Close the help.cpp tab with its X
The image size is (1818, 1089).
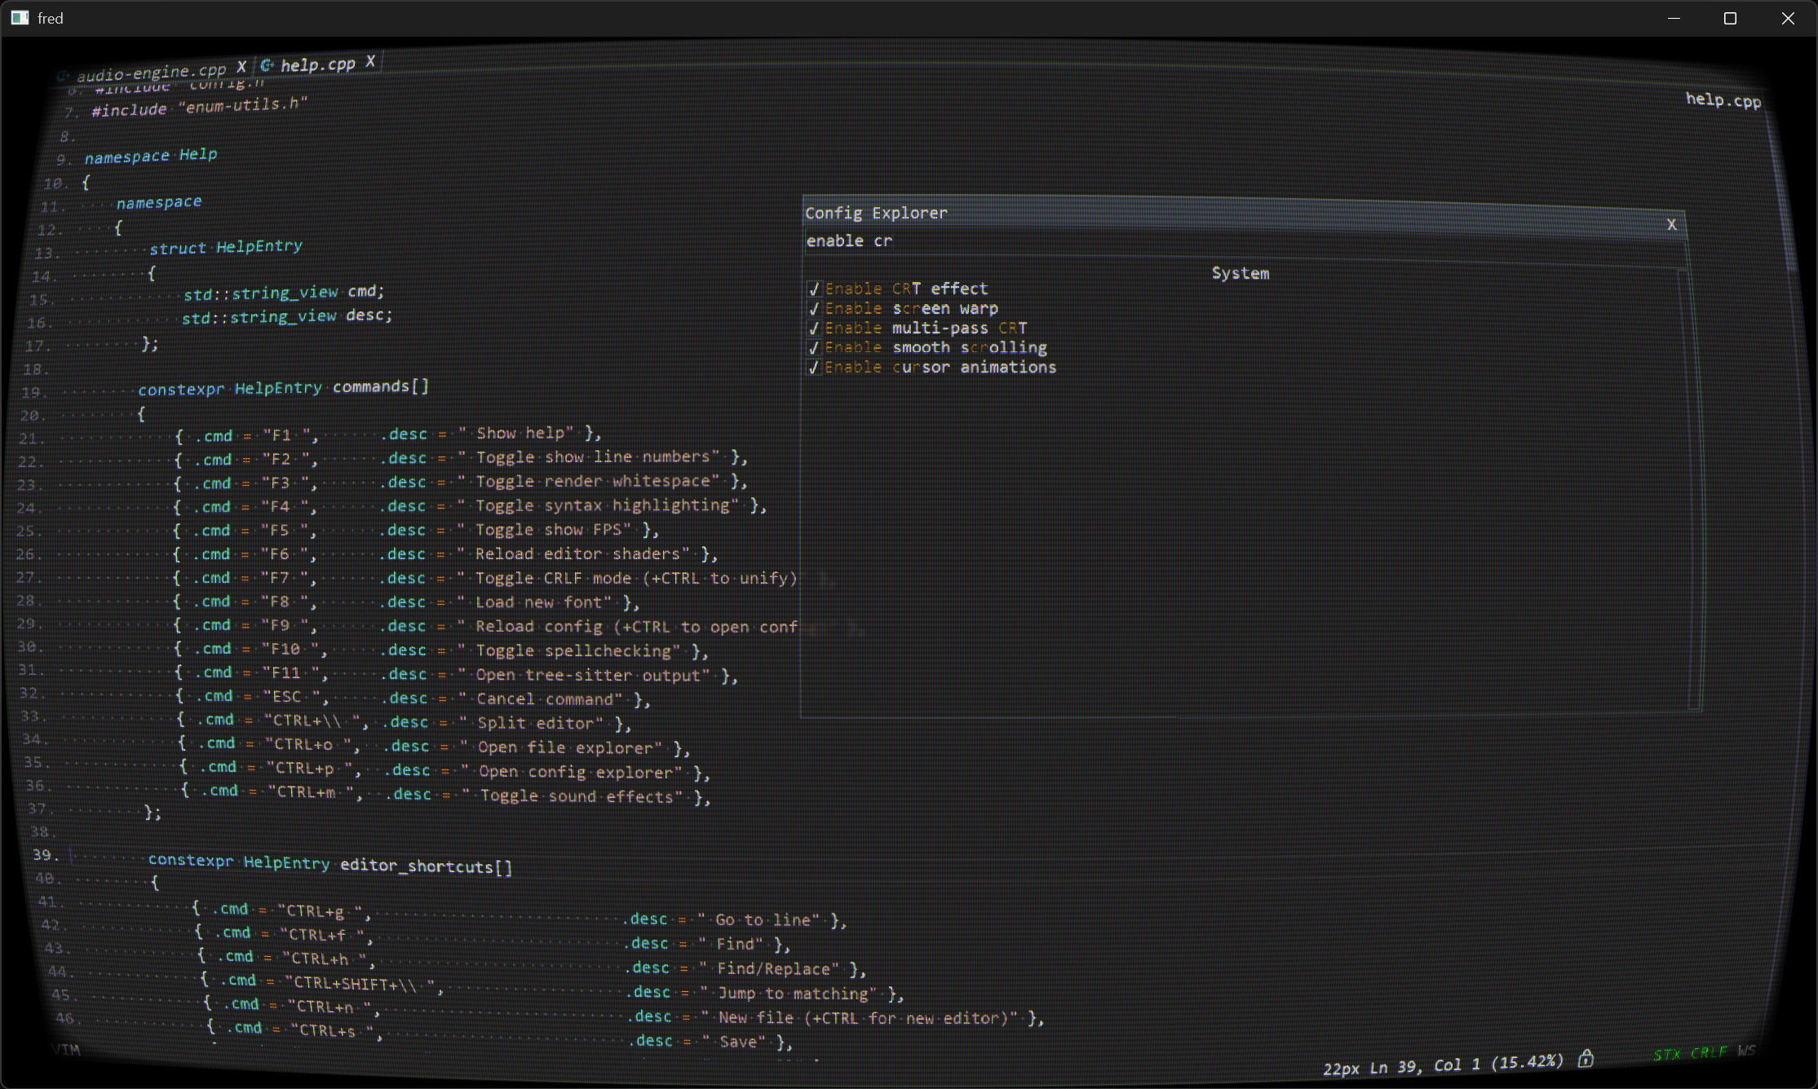tap(370, 61)
